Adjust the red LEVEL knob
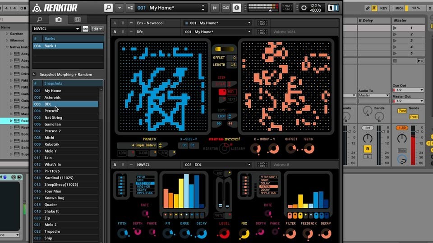This screenshot has height=243, width=433. tap(224, 234)
